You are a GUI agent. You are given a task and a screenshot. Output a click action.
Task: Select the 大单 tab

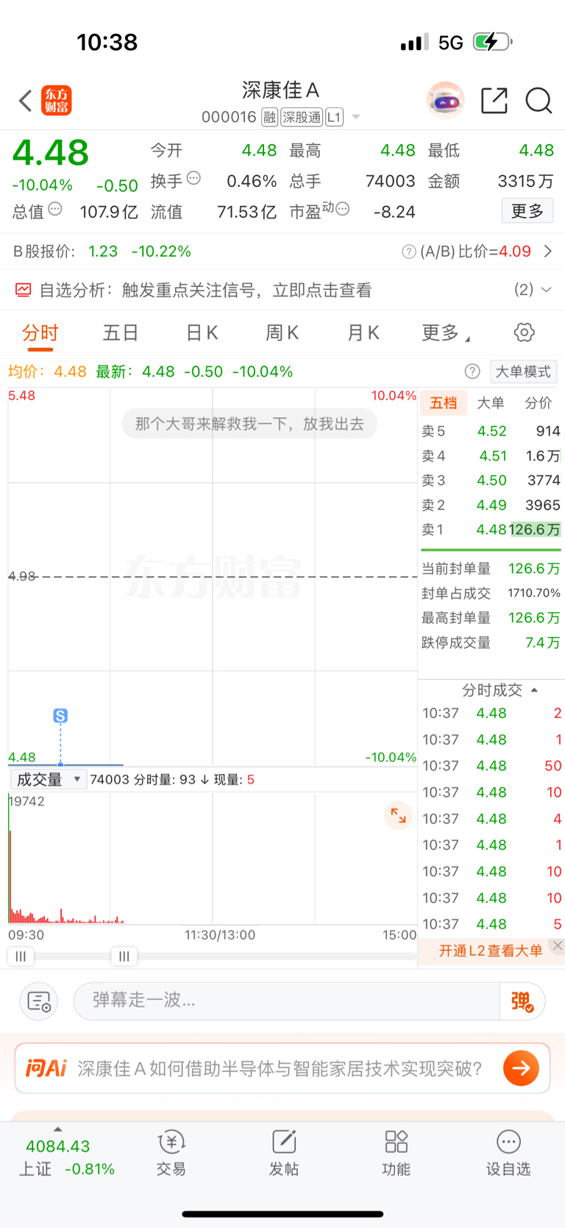tap(491, 402)
